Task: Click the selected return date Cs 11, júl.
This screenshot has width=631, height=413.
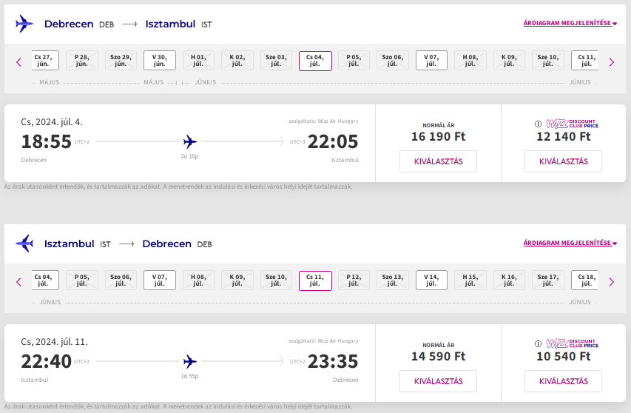Action: 315,281
